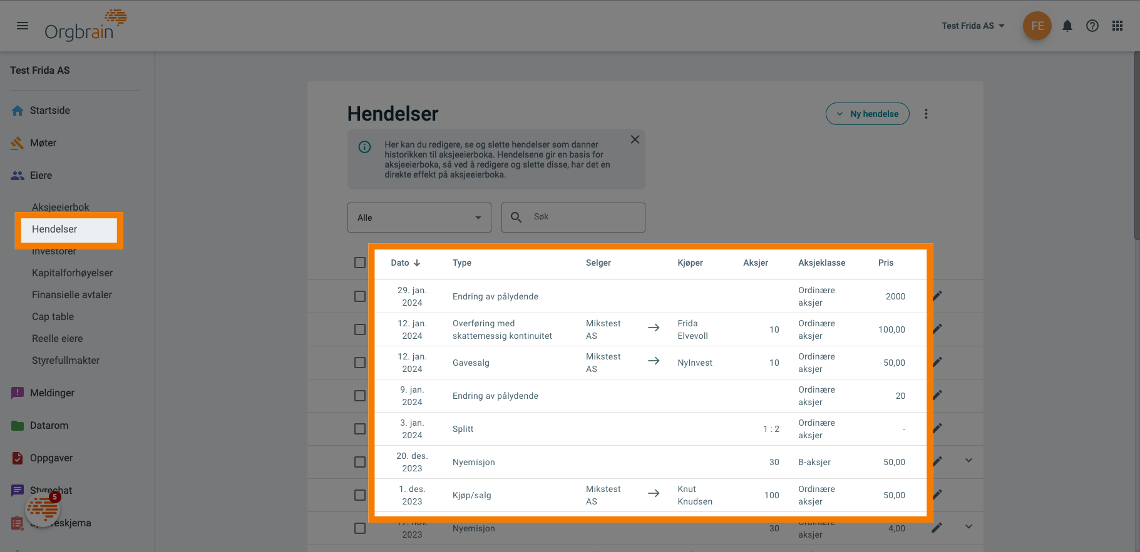Click the Type column header
The height and width of the screenshot is (552, 1140).
(x=462, y=263)
